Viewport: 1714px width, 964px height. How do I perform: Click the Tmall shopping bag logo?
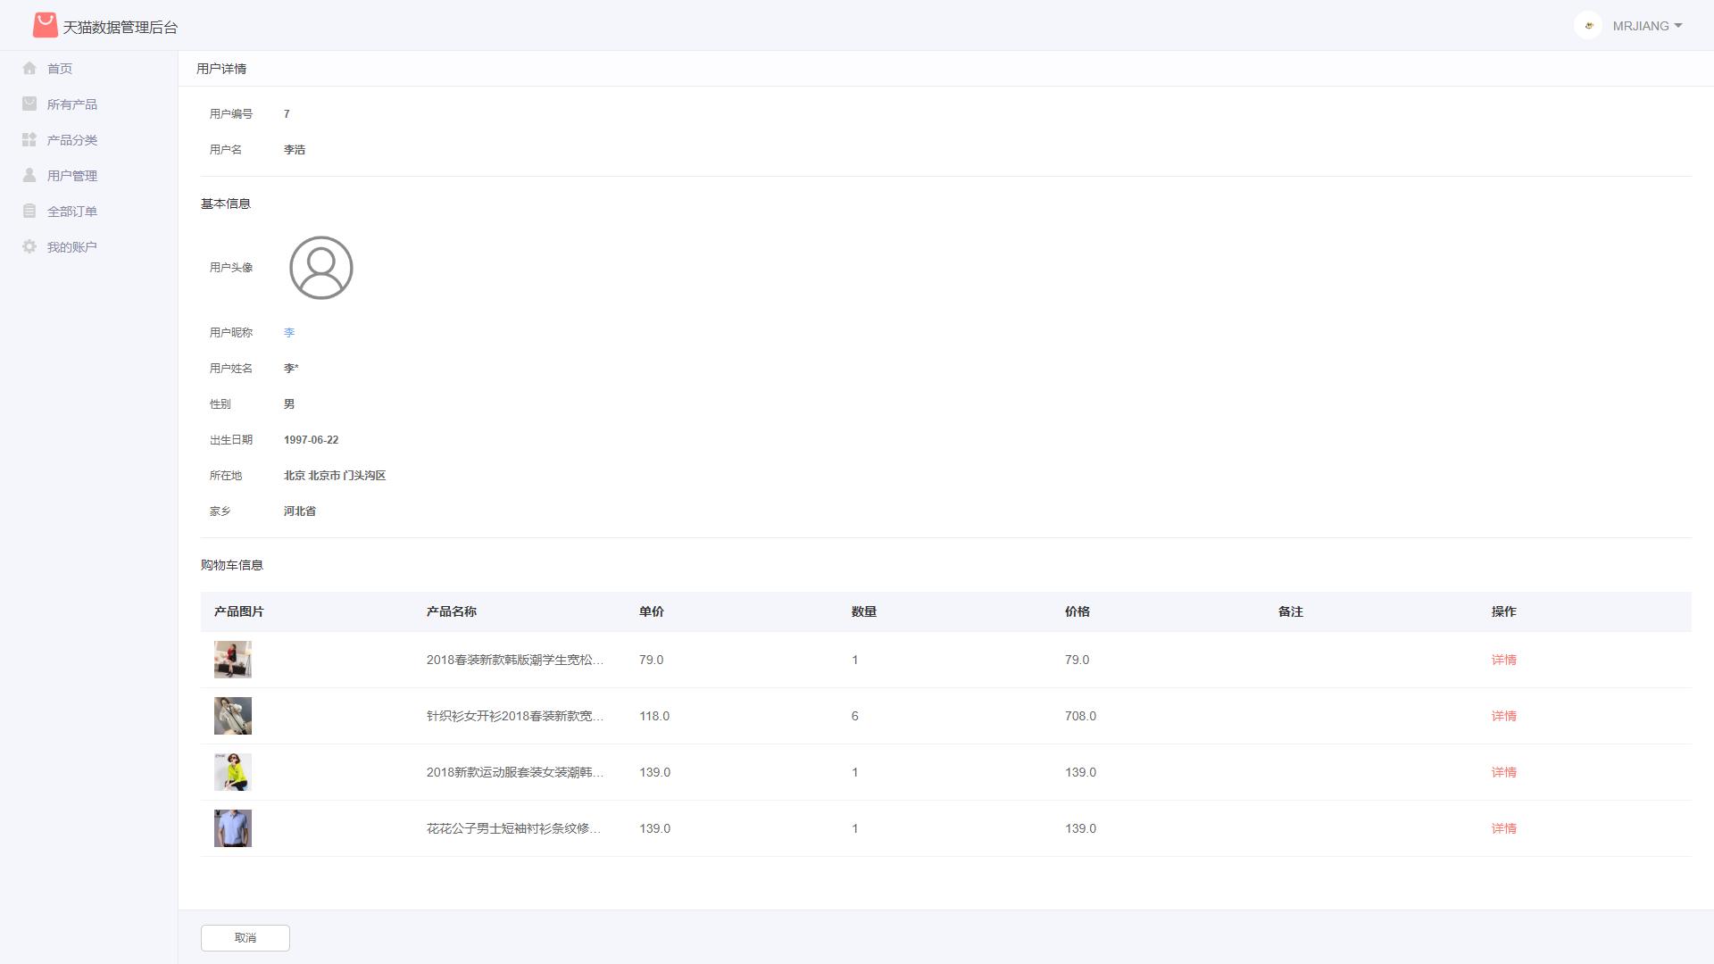tap(44, 25)
